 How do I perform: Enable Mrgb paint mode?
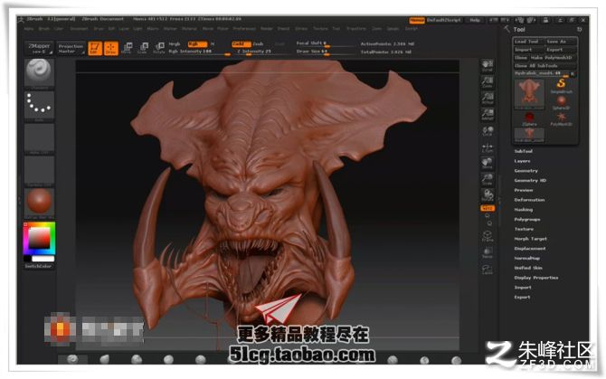coord(175,44)
